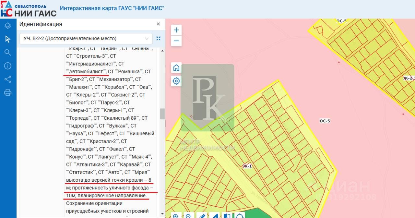Viewport: 415px width, 218px height.
Task: Select the area measurement triangle tool
Action: pyautogui.click(x=214, y=215)
